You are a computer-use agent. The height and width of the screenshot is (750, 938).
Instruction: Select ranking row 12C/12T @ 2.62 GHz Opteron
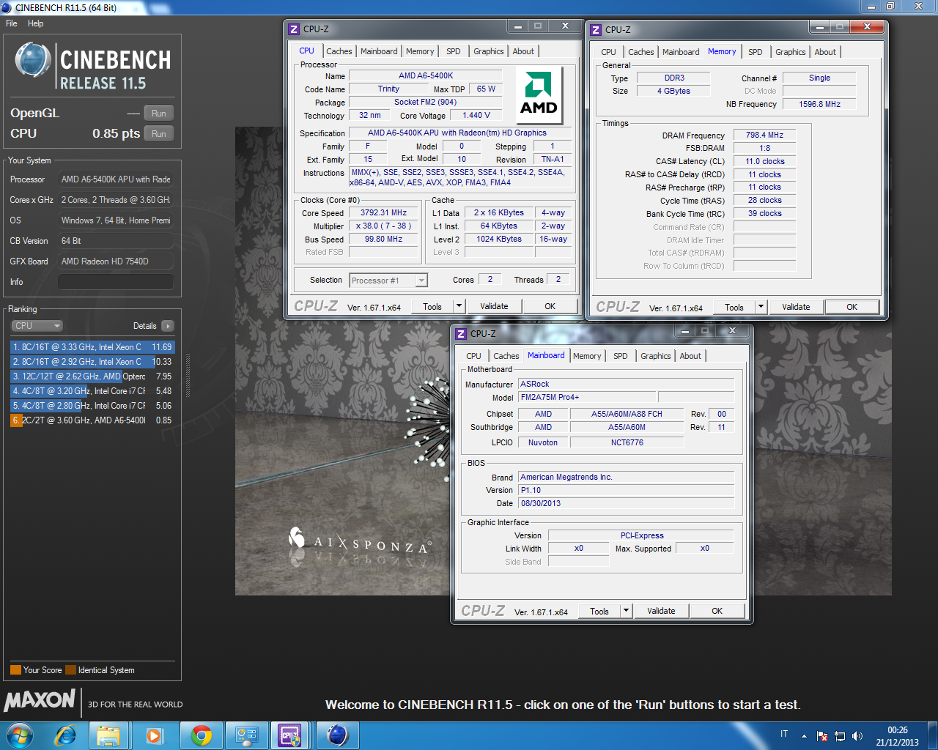click(x=92, y=376)
